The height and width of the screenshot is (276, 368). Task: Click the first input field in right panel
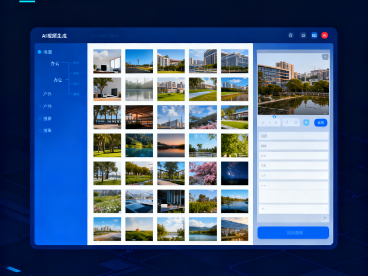click(293, 136)
